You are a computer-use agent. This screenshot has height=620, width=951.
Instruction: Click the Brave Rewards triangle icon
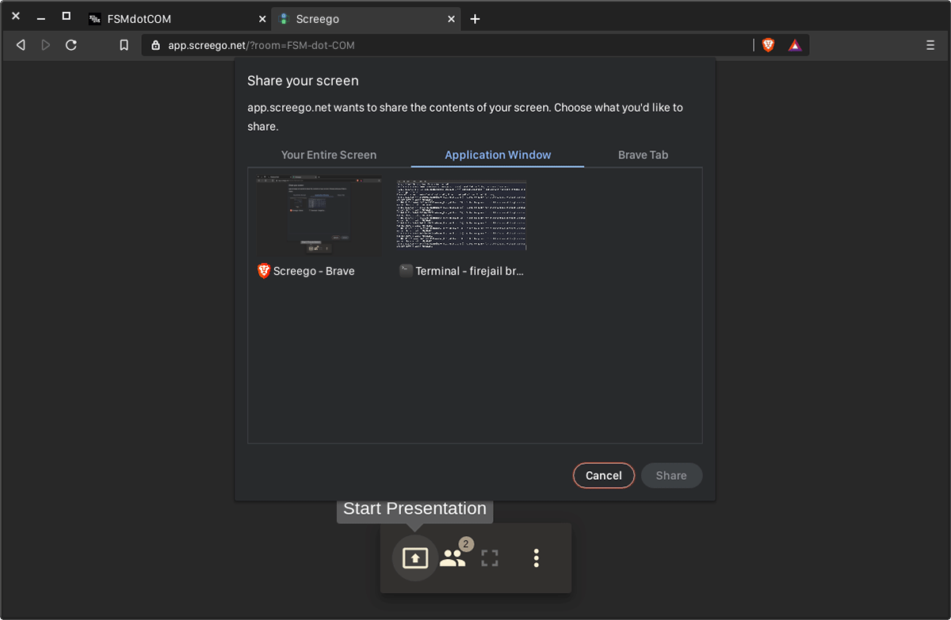point(795,45)
